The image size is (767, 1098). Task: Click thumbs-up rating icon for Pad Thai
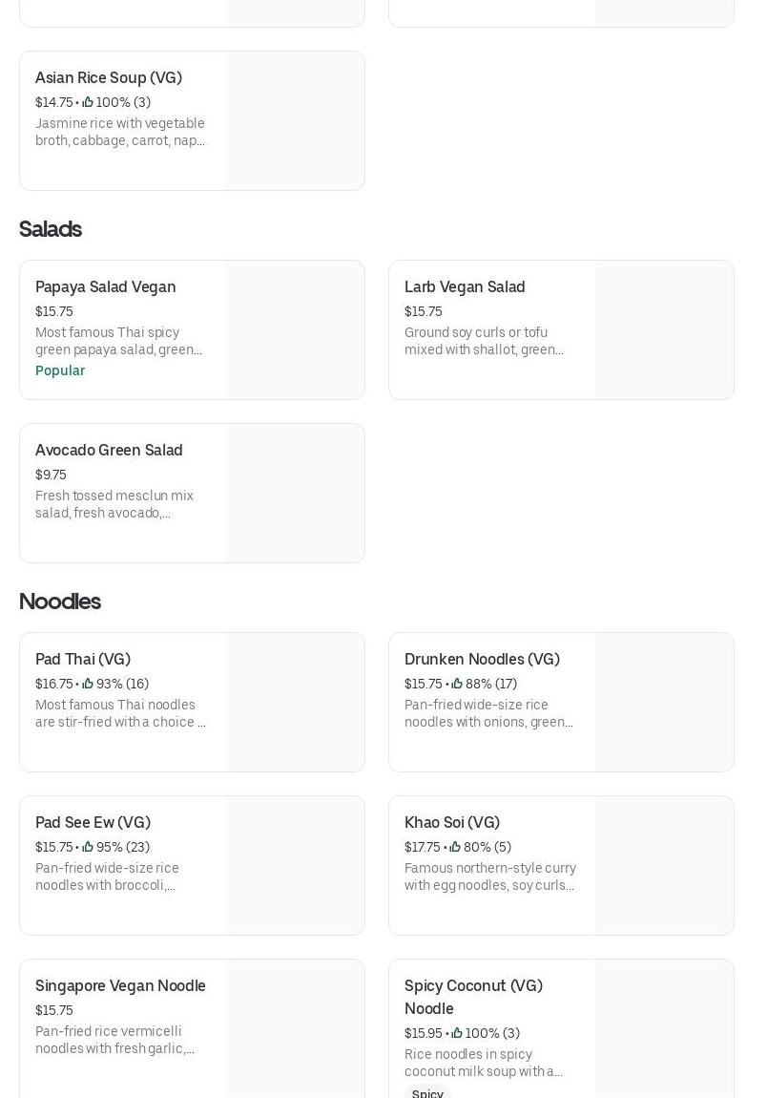pyautogui.click(x=88, y=684)
